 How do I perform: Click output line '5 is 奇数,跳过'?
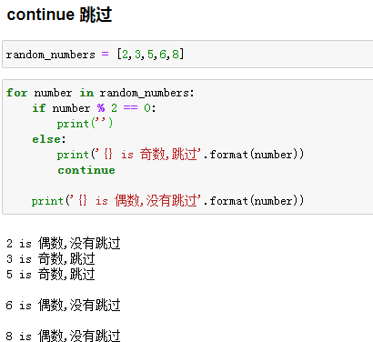click(51, 275)
